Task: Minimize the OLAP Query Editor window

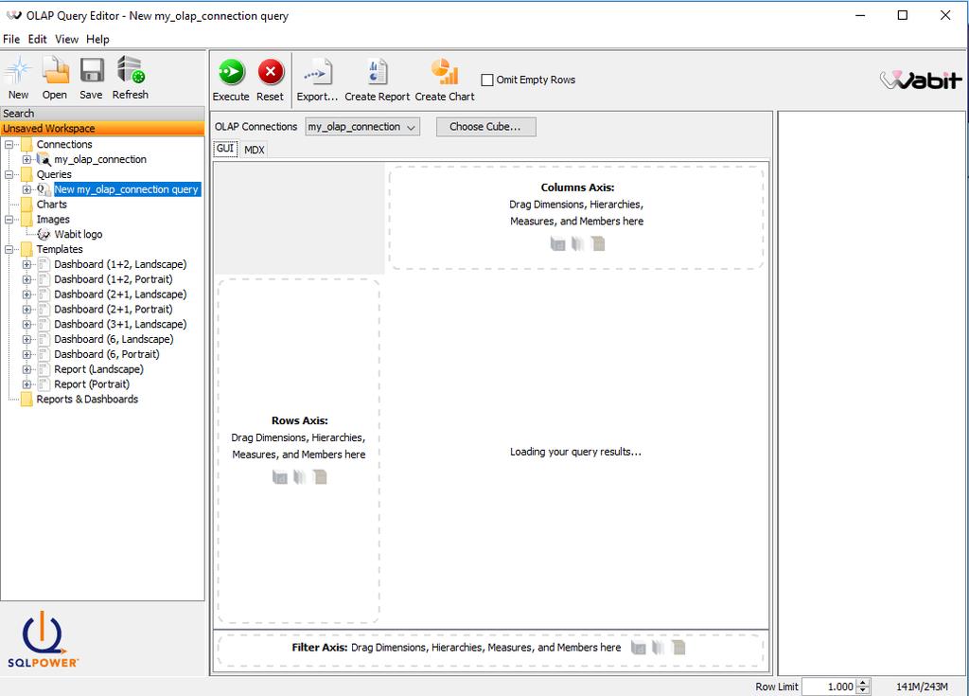Action: (860, 15)
